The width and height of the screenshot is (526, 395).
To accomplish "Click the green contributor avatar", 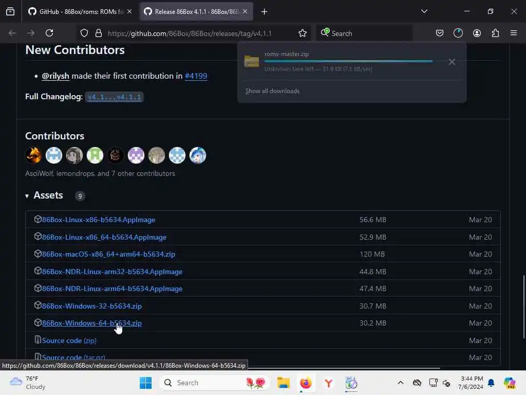I will tap(95, 155).
